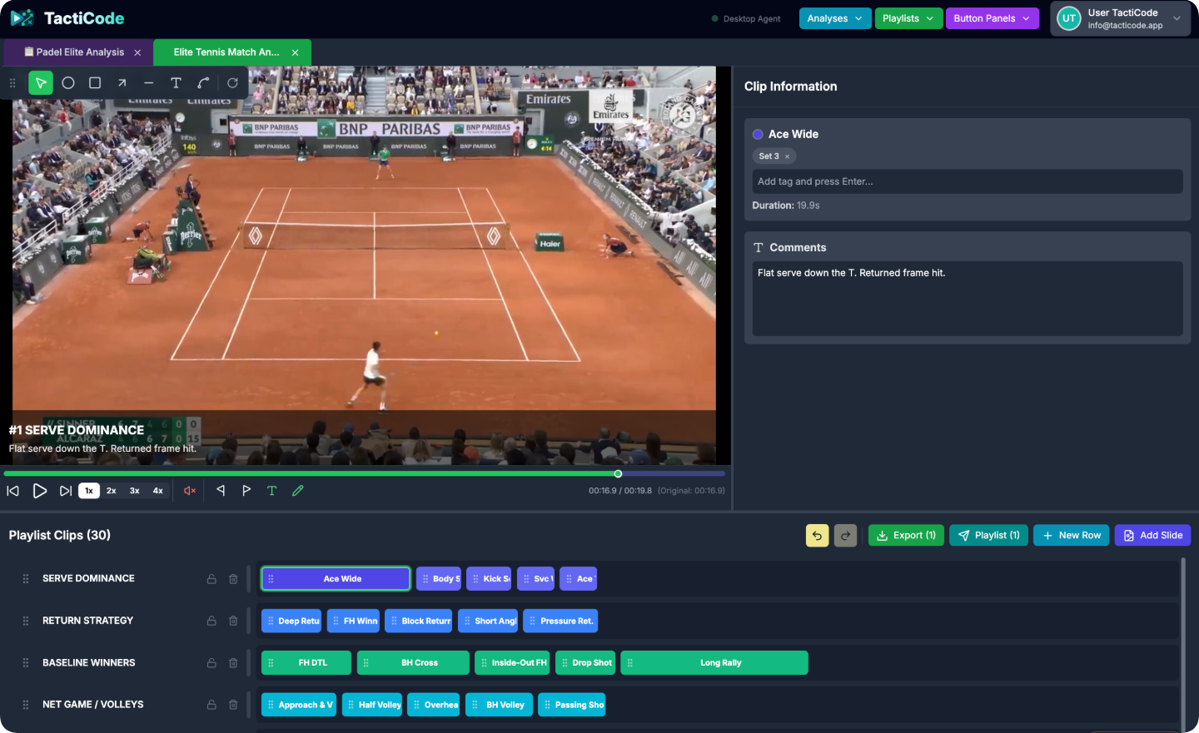Select the BH Cross clip
Screen dimensions: 1199x733
[413, 663]
